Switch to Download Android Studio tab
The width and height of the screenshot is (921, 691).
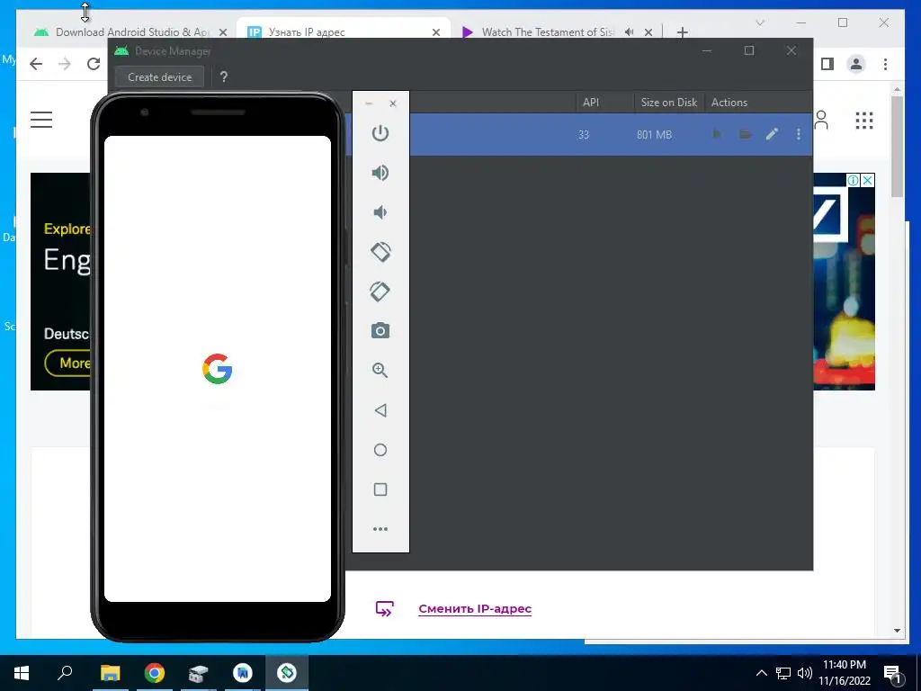131,32
